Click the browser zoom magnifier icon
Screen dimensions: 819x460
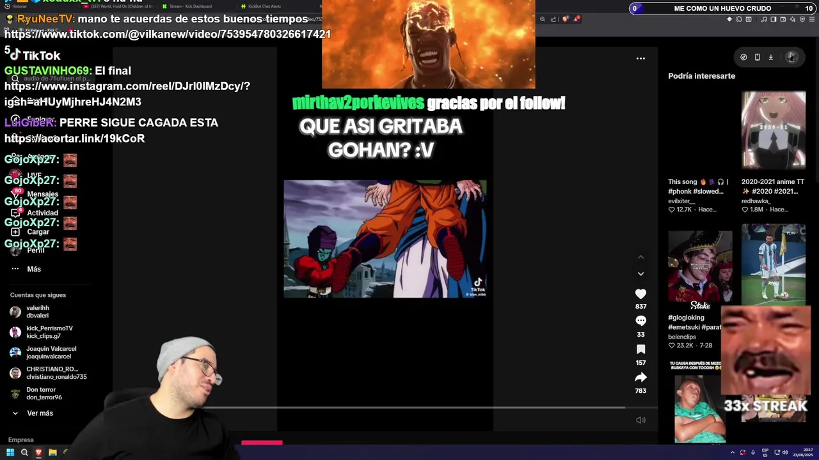coord(543,19)
